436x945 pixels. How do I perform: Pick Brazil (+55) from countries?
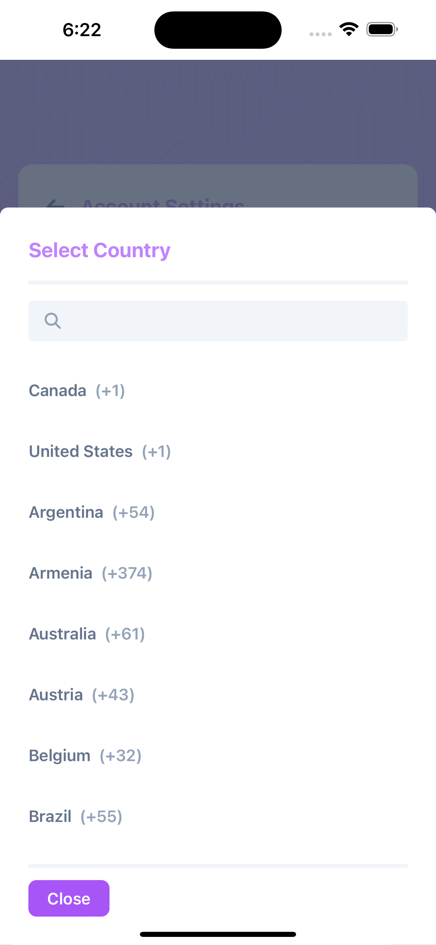click(76, 817)
